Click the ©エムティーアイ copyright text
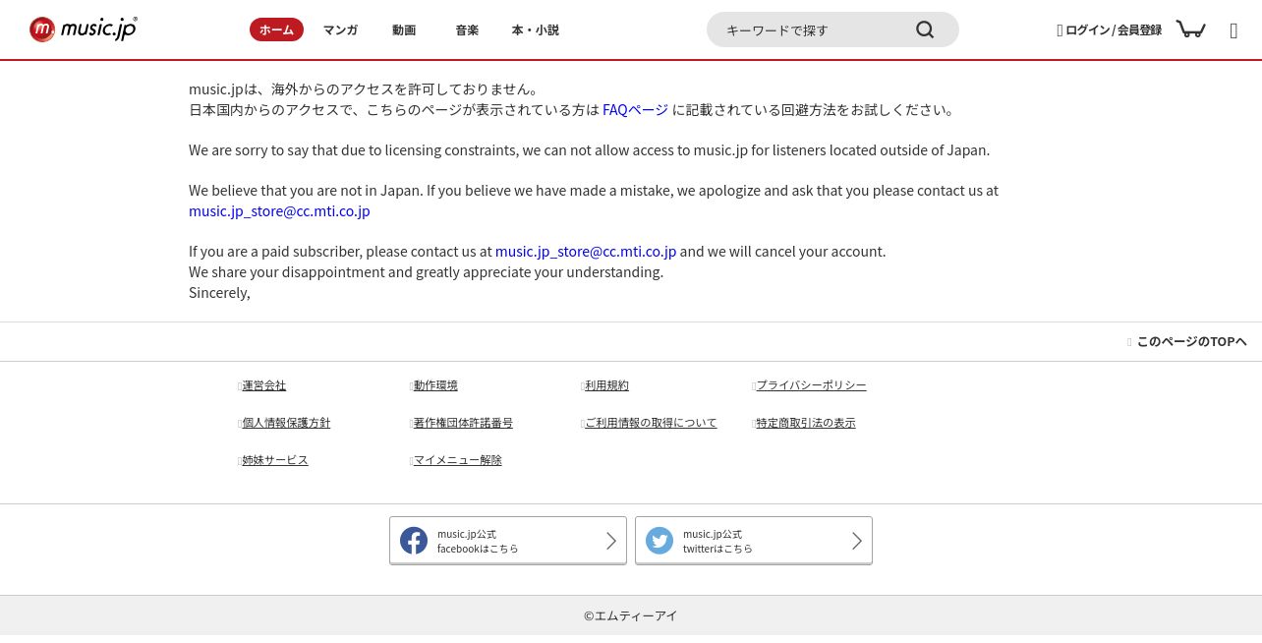1262x643 pixels. click(x=631, y=615)
